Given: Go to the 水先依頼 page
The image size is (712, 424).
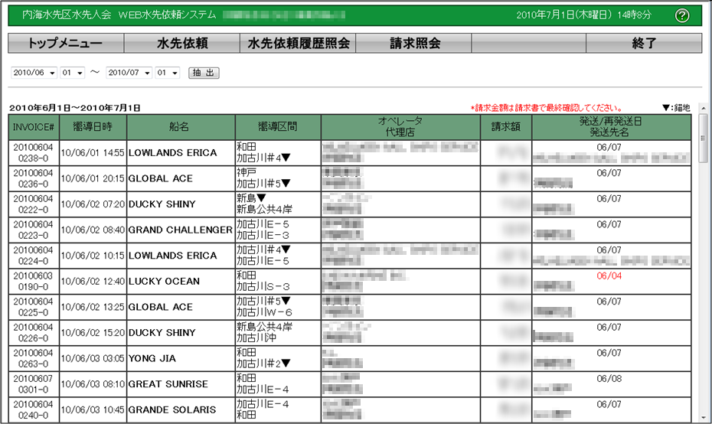Looking at the screenshot, I should [181, 44].
